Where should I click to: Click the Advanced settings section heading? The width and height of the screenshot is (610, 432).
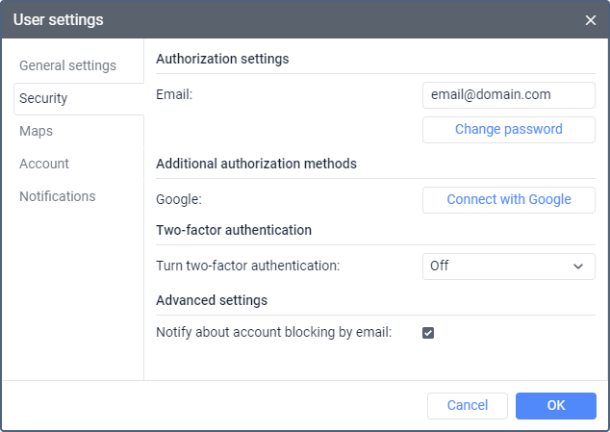coord(212,300)
